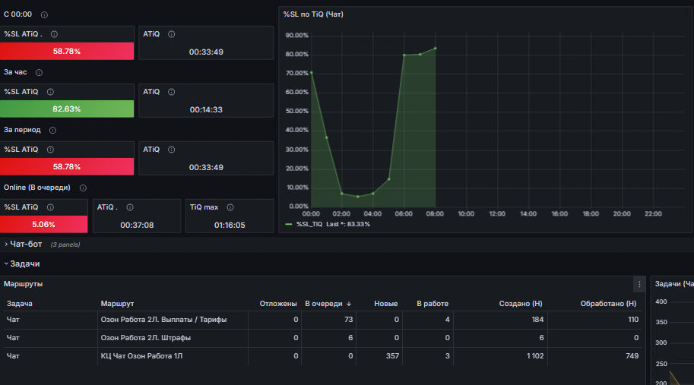Viewport: 694px width, 385px height.
Task: Sort table by 'Создано (Н)' column header
Action: [521, 304]
